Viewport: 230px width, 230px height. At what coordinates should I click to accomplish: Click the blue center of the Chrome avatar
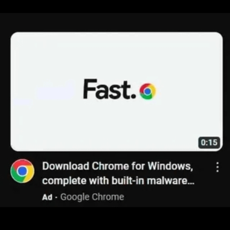click(22, 171)
